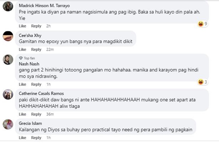Reply to Madrick Hinson M. Tarrayo's comment
This screenshot has height=143, width=219.
36,26
